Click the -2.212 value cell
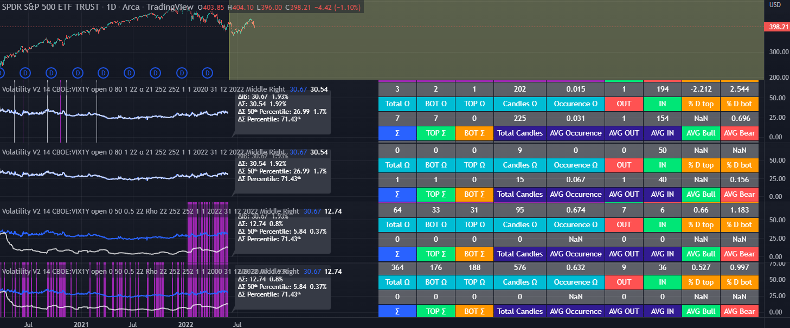 click(701, 89)
